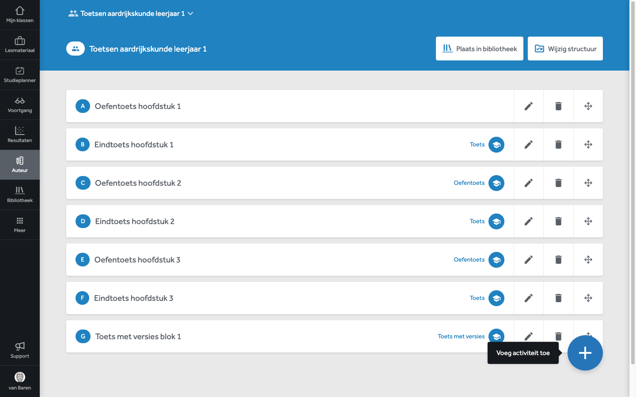The image size is (636, 397).
Task: Open Wijzig structuur
Action: point(565,49)
